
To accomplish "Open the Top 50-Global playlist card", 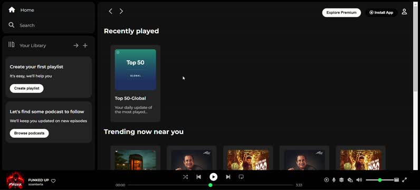I will tap(136, 83).
